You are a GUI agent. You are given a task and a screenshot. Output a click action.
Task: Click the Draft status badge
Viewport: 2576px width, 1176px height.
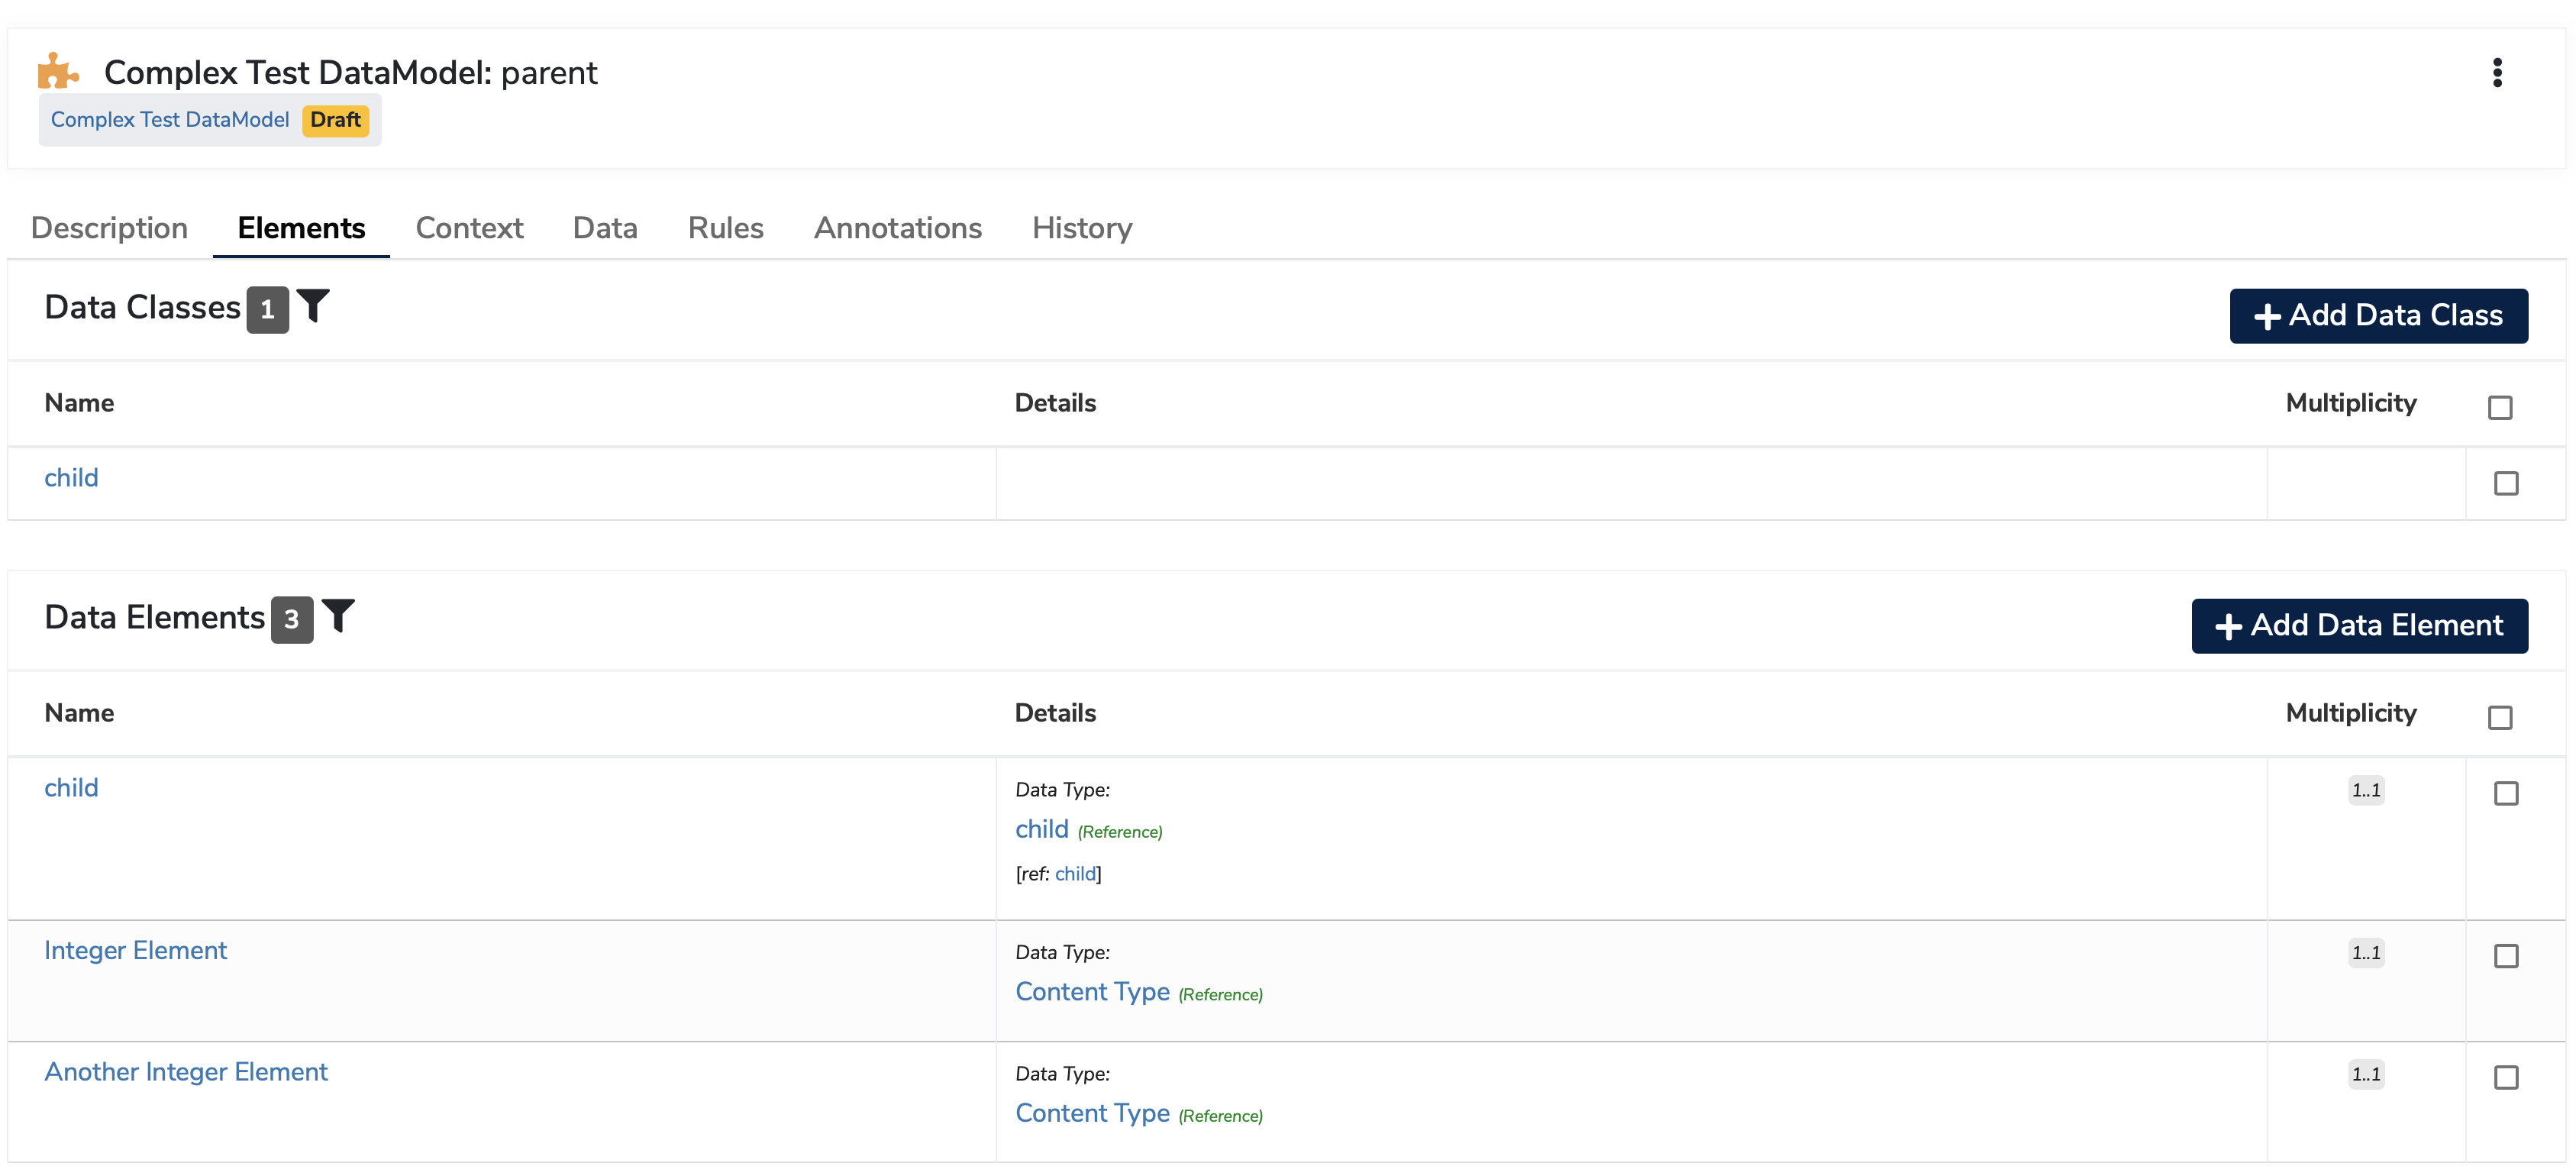point(335,120)
